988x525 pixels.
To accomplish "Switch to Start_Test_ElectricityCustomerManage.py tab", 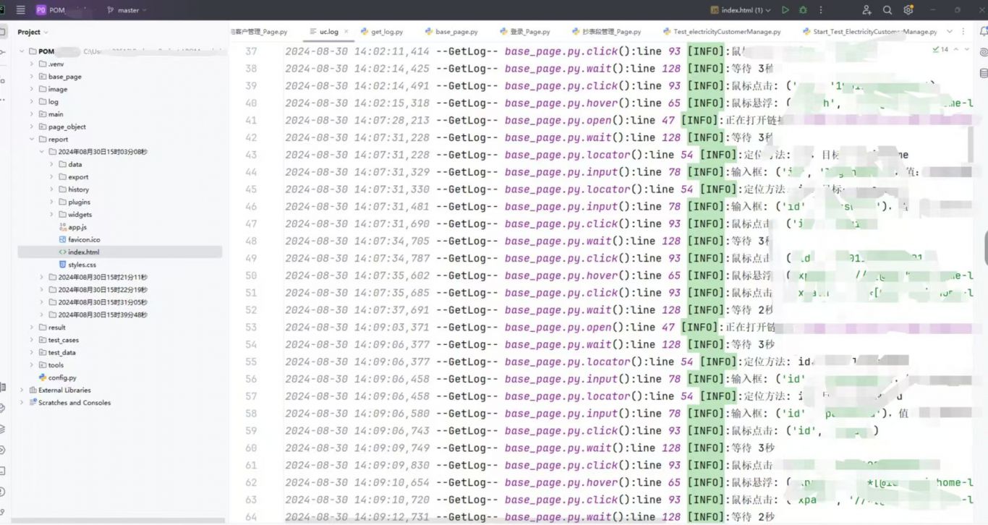I will click(x=869, y=32).
